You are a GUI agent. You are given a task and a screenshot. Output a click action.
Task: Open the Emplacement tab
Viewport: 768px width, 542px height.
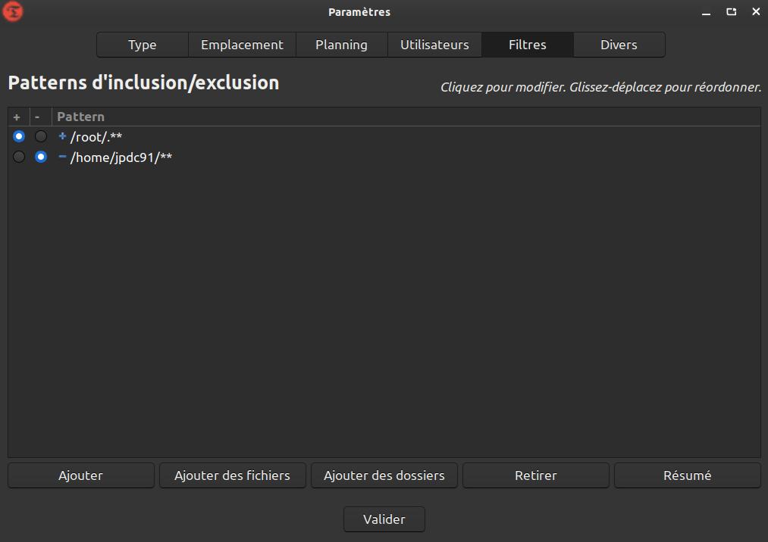tap(242, 45)
